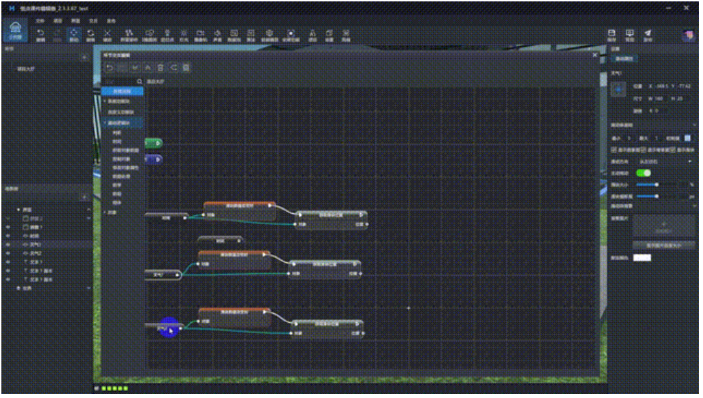Expand the bottom group in the layer tree
This screenshot has height=398, width=703.
coord(19,288)
